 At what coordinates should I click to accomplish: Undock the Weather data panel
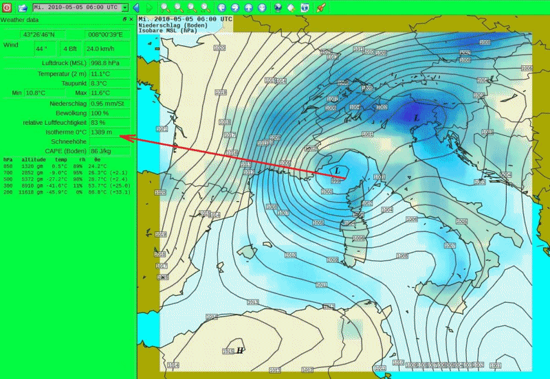(x=124, y=20)
